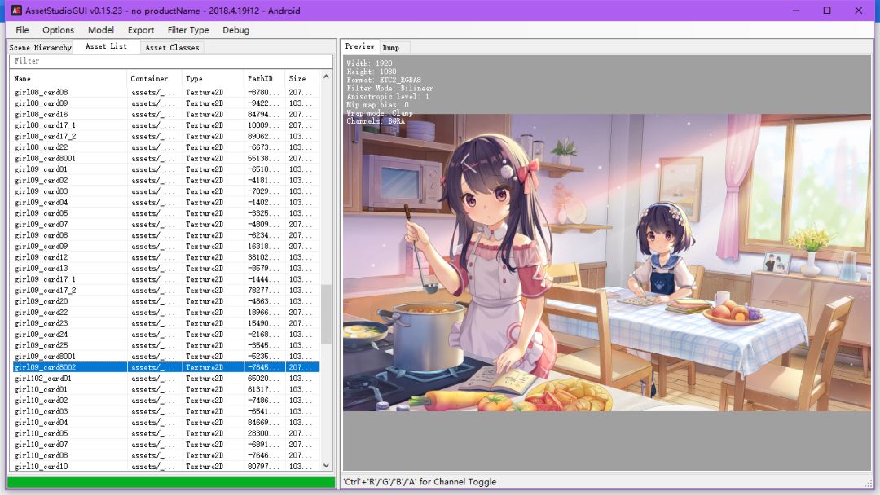880x495 pixels.
Task: Open the Model menu
Action: click(x=101, y=30)
